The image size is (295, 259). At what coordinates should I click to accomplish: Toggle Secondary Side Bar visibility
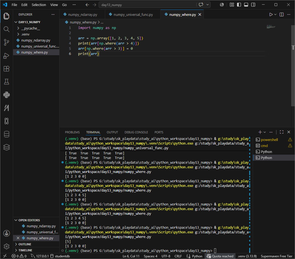[x=253, y=5]
